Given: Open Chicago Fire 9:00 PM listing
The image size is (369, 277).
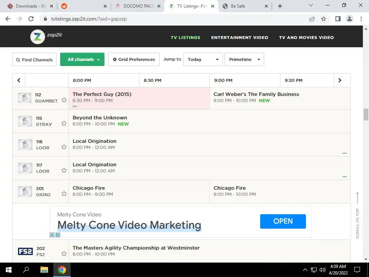Looking at the screenshot, I should [280, 192].
